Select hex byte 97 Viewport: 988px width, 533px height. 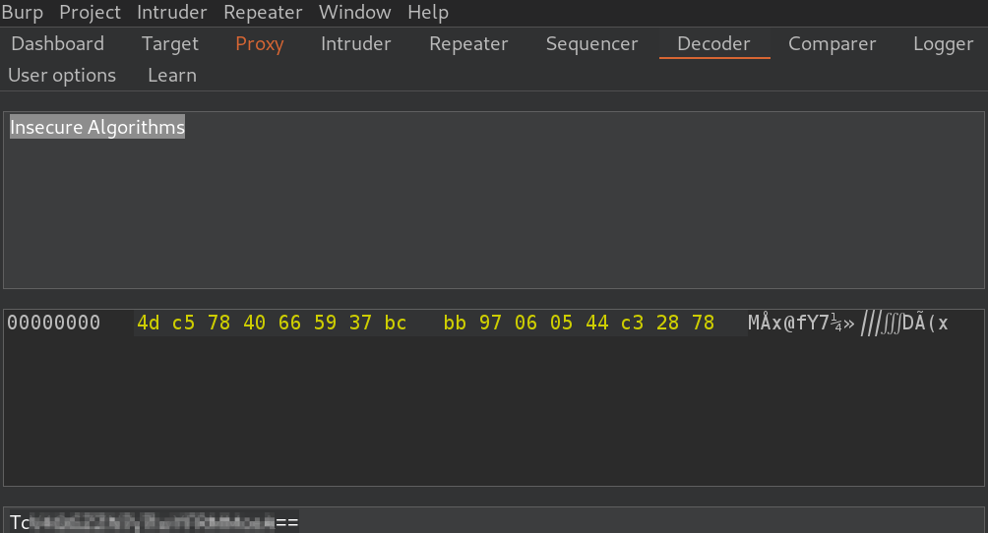[490, 323]
